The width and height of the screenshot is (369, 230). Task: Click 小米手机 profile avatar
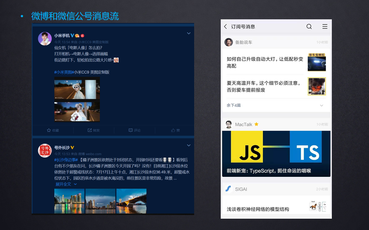point(45,39)
